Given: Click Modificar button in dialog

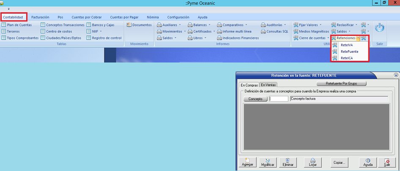Looking at the screenshot, I should 267,162.
